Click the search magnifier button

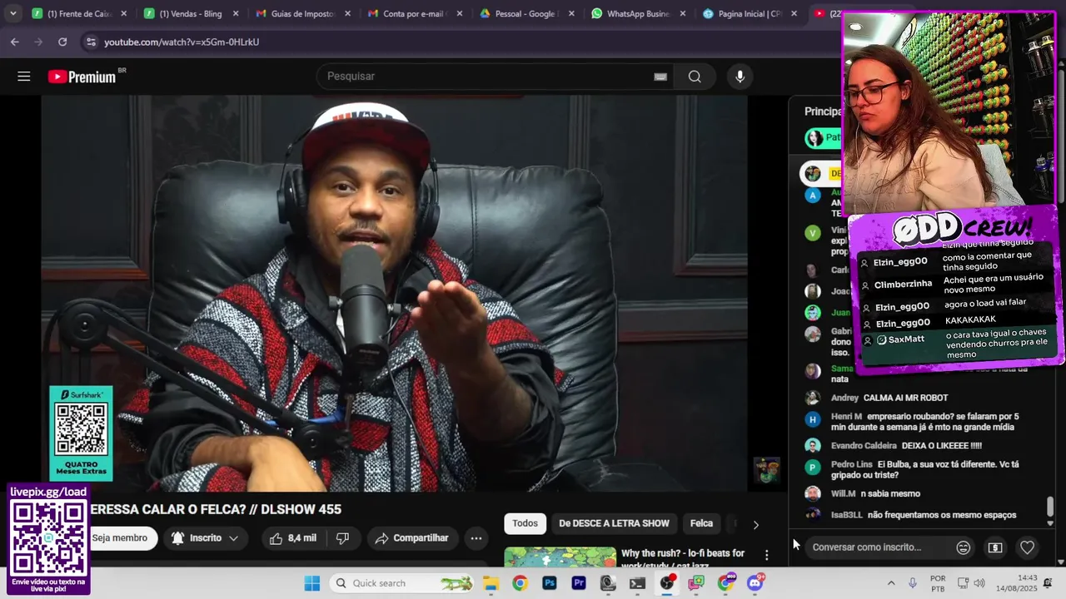(695, 77)
